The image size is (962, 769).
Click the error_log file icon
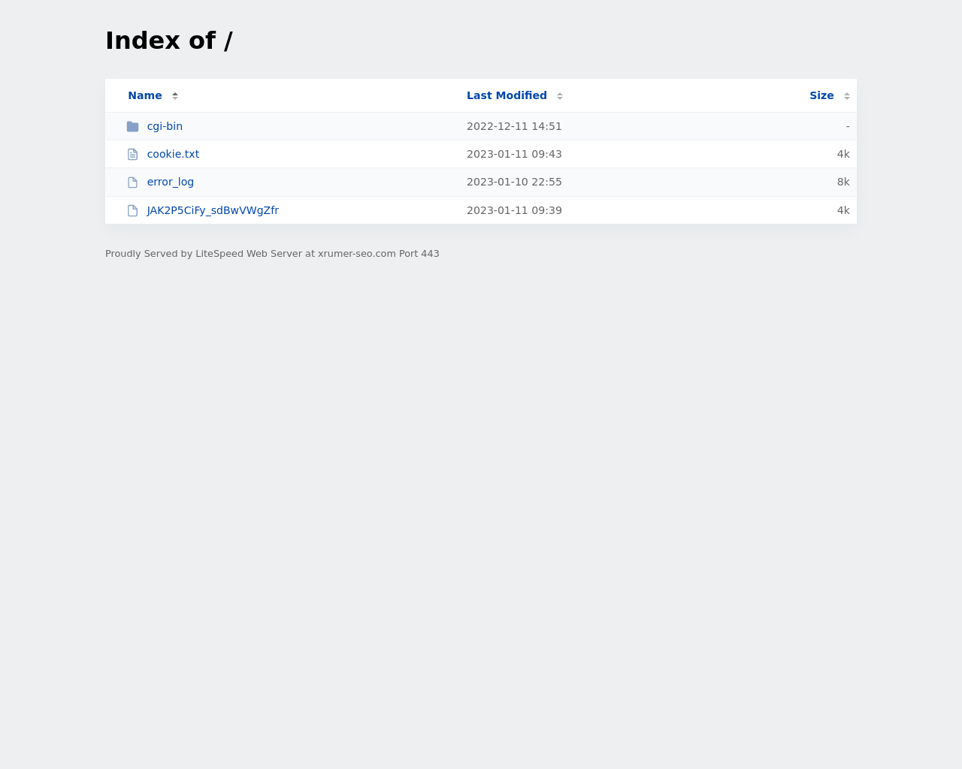tap(133, 182)
